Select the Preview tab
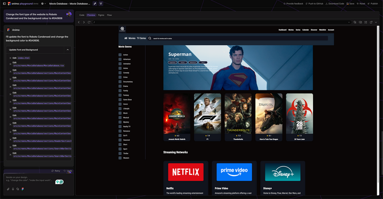This screenshot has height=199, width=383. click(91, 15)
